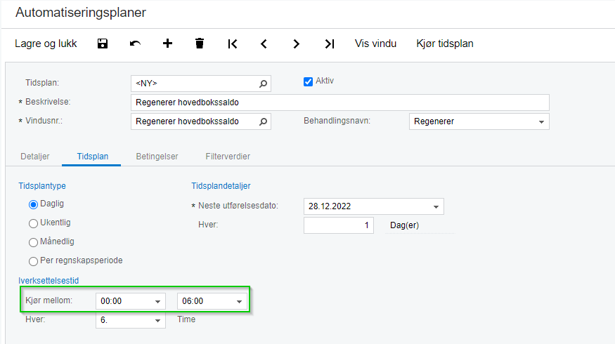Click Vis vindu button

tap(375, 44)
